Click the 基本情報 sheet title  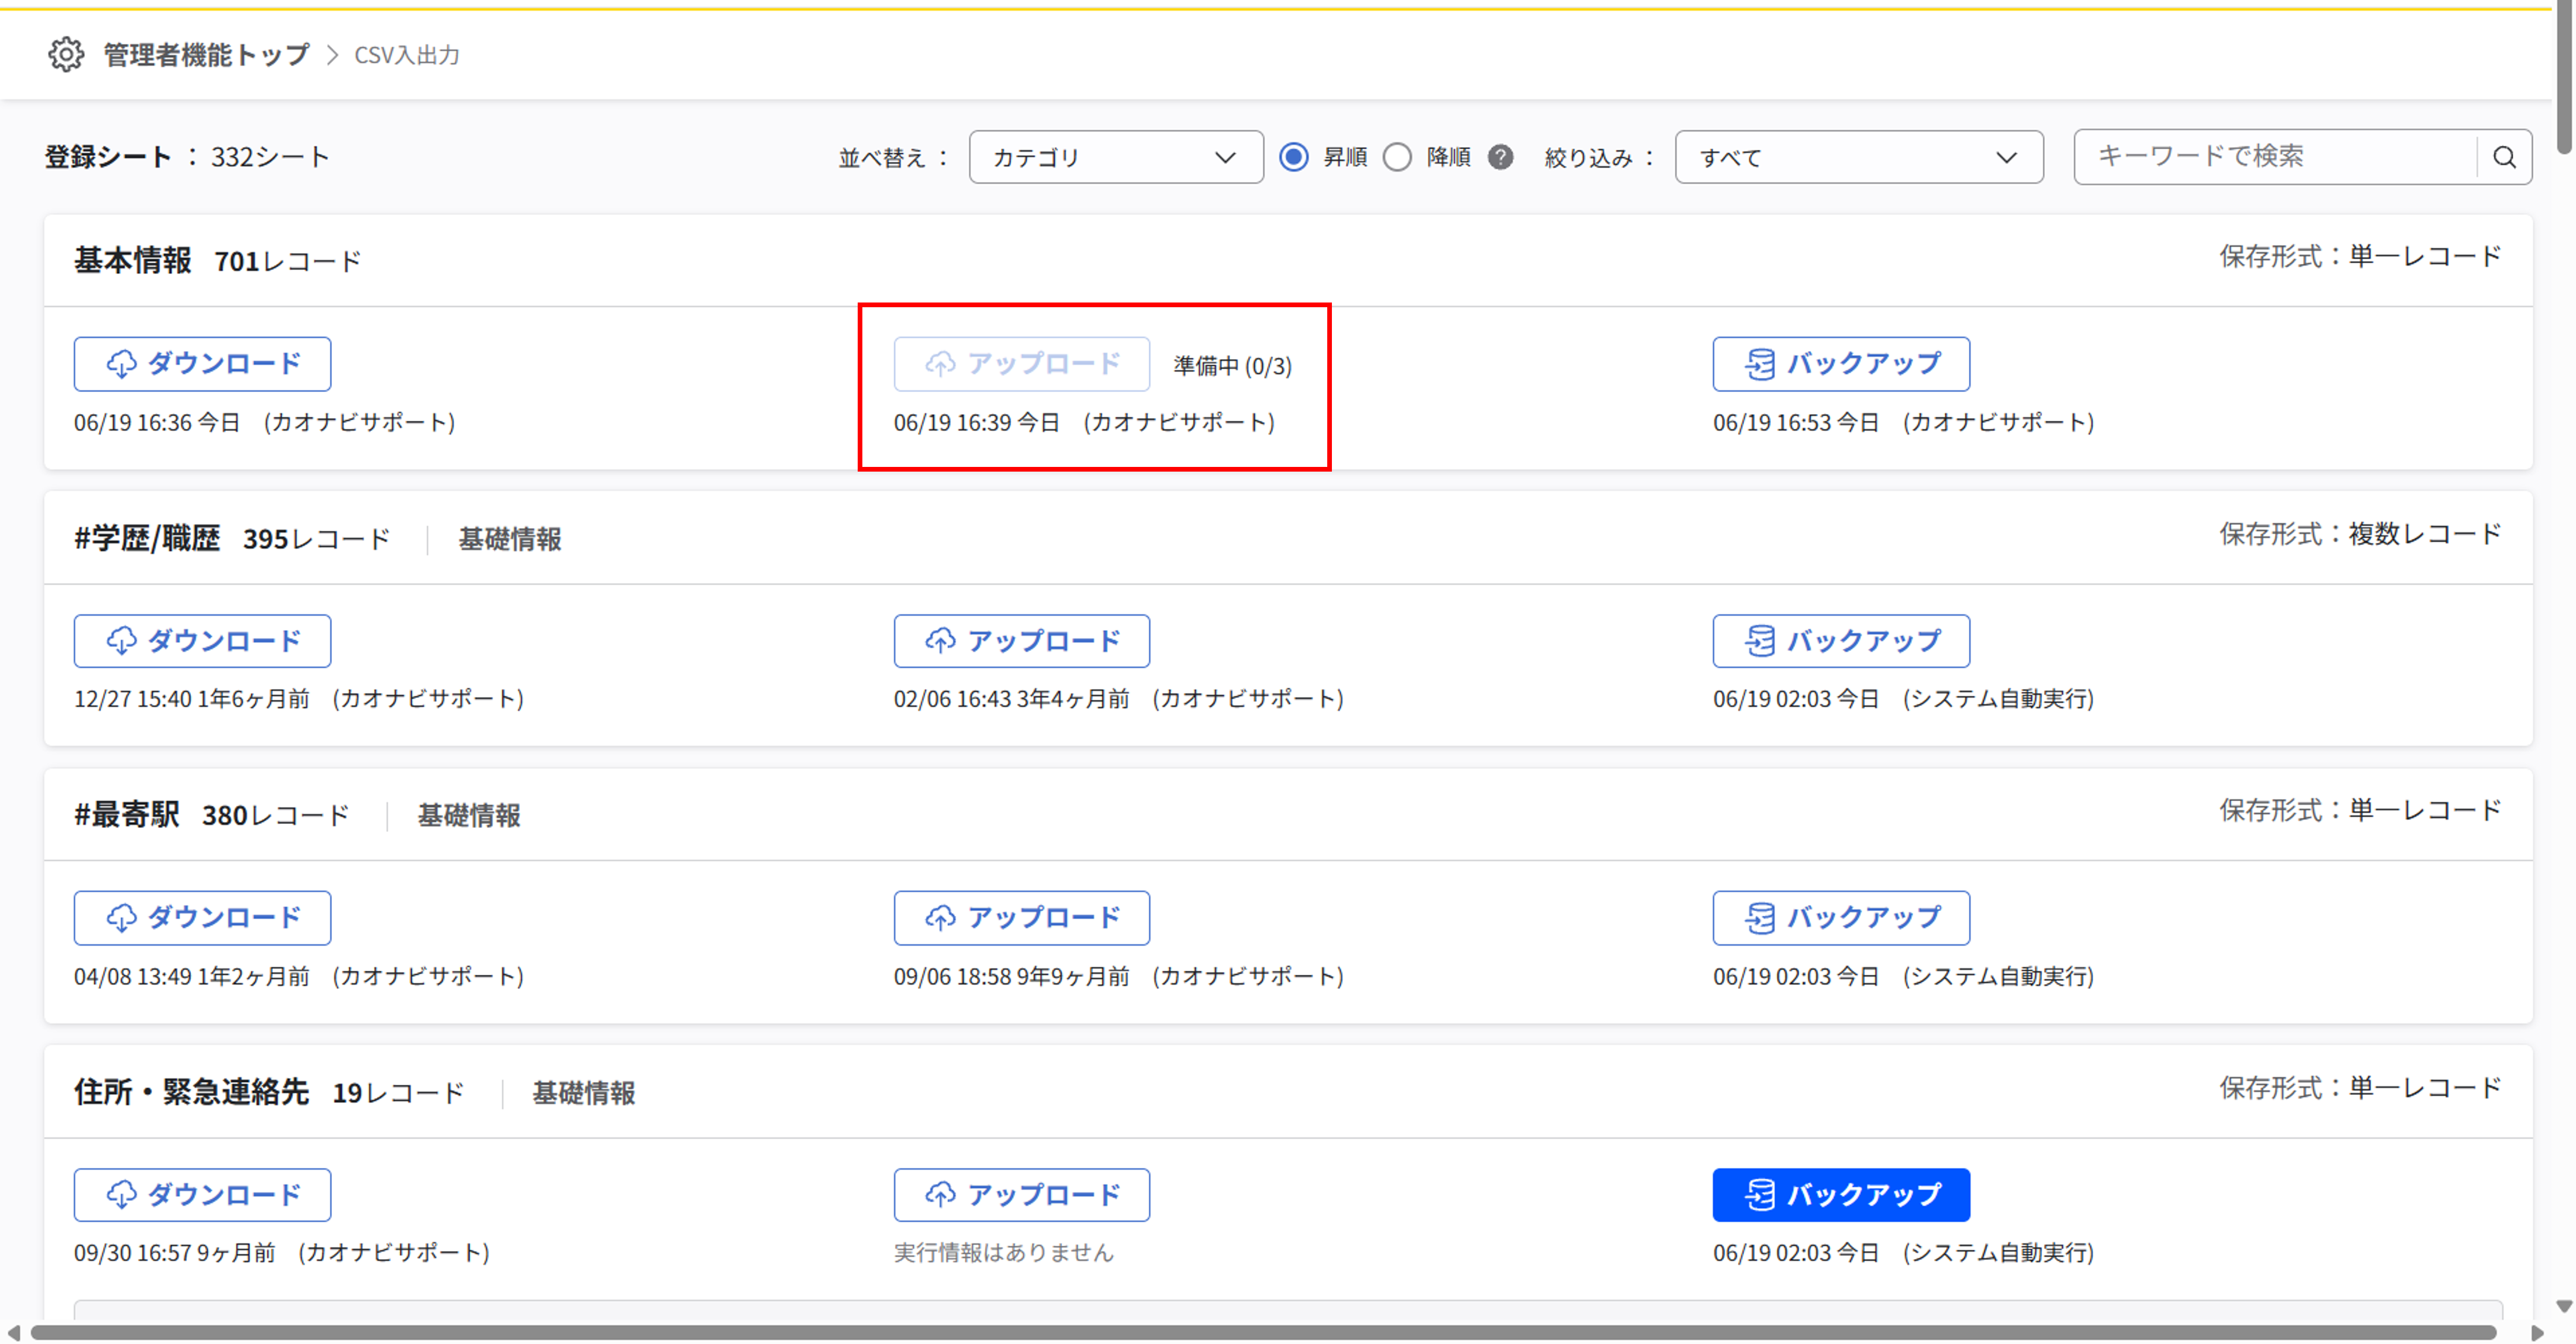pos(133,261)
